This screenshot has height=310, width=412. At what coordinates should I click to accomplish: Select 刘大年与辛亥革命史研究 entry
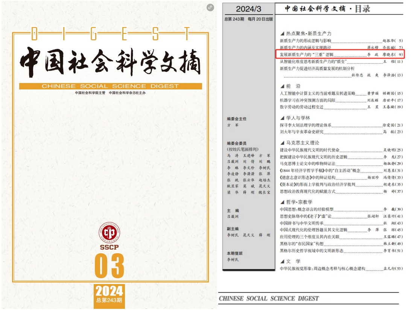click(301, 132)
